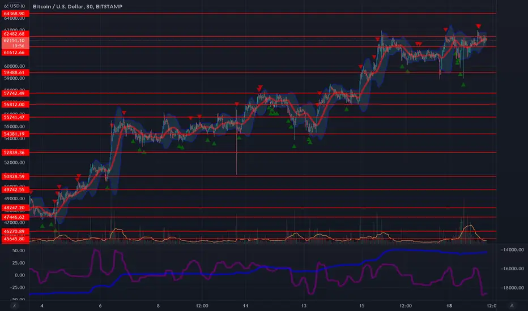
Task: Click 12:00 label between dates 8 and 11
Action: click(202, 305)
